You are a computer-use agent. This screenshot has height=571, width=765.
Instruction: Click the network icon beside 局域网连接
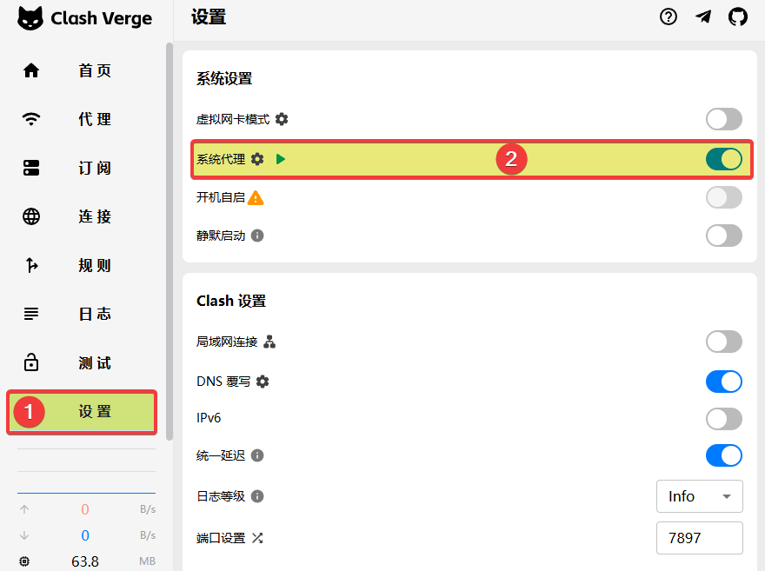tap(269, 342)
